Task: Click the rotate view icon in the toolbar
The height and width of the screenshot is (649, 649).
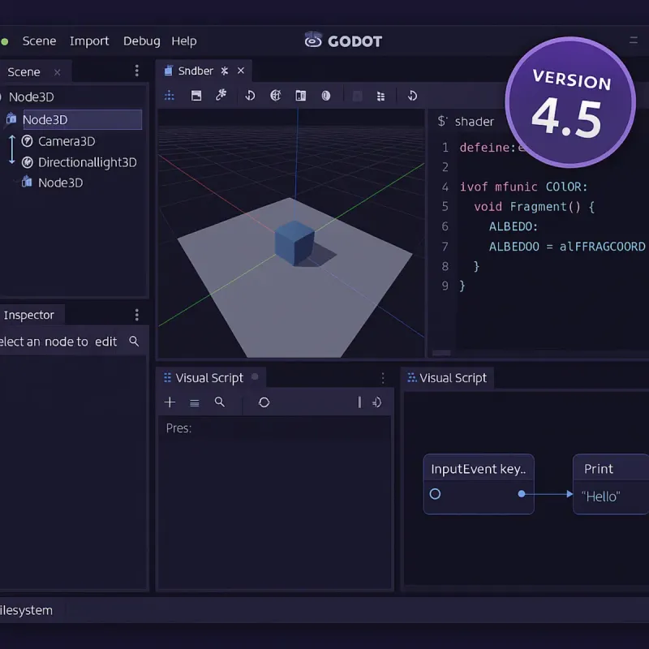Action: pyautogui.click(x=249, y=96)
